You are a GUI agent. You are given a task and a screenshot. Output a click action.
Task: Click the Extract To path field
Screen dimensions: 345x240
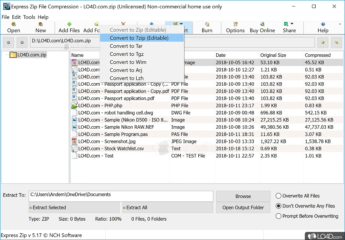121,196
